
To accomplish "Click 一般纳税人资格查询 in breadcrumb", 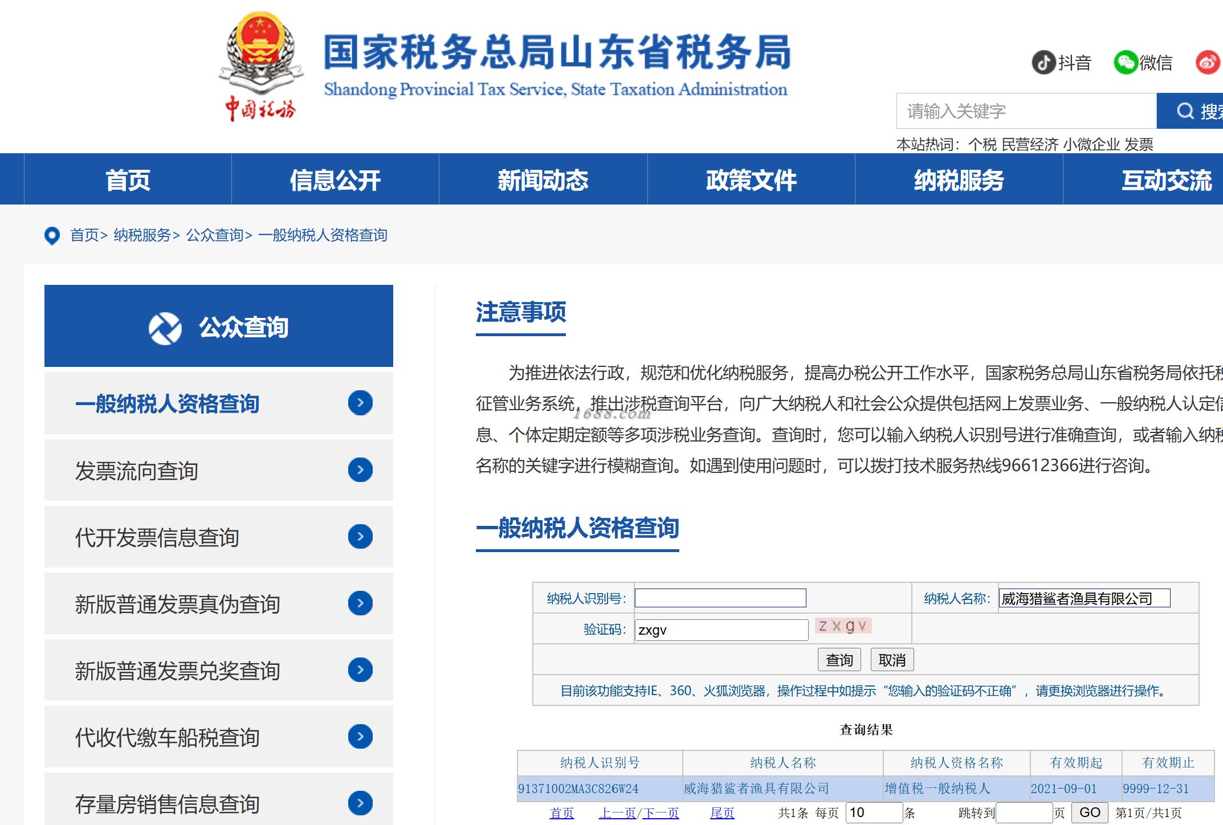I will click(323, 235).
